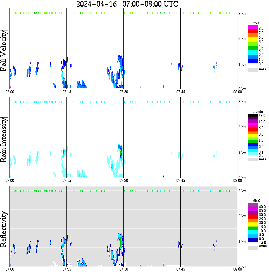Select the red 7.0 m/s legend swatch

[x=253, y=31]
